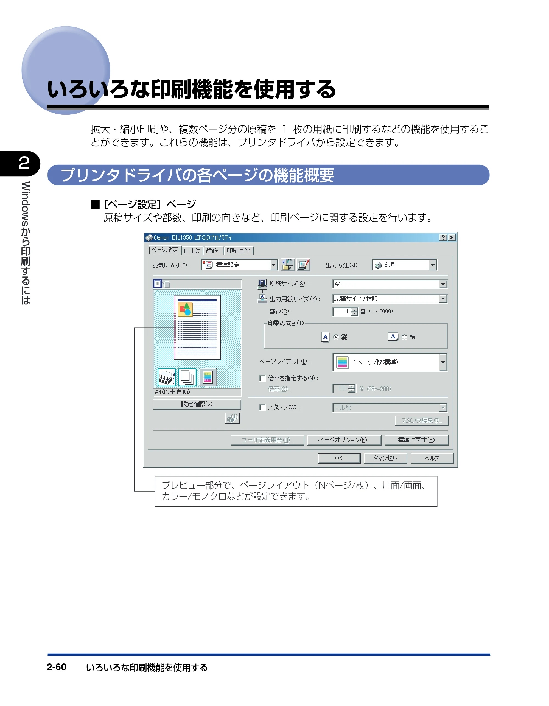Image resolution: width=549 pixels, height=706 pixels.
Task: Click the 部数 copies input field
Action: click(342, 312)
